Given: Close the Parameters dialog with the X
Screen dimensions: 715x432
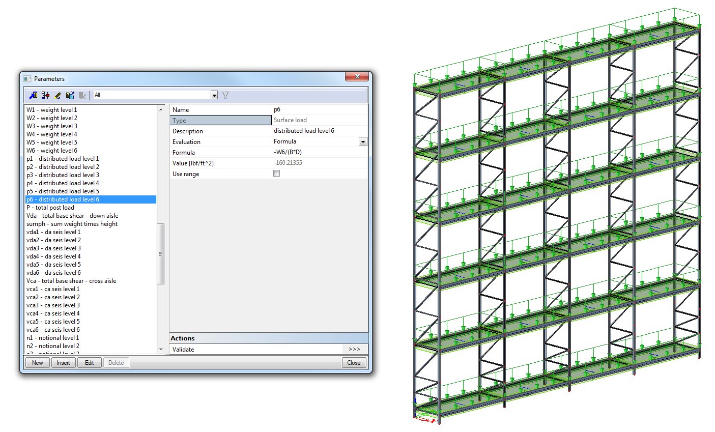Looking at the screenshot, I should [357, 76].
